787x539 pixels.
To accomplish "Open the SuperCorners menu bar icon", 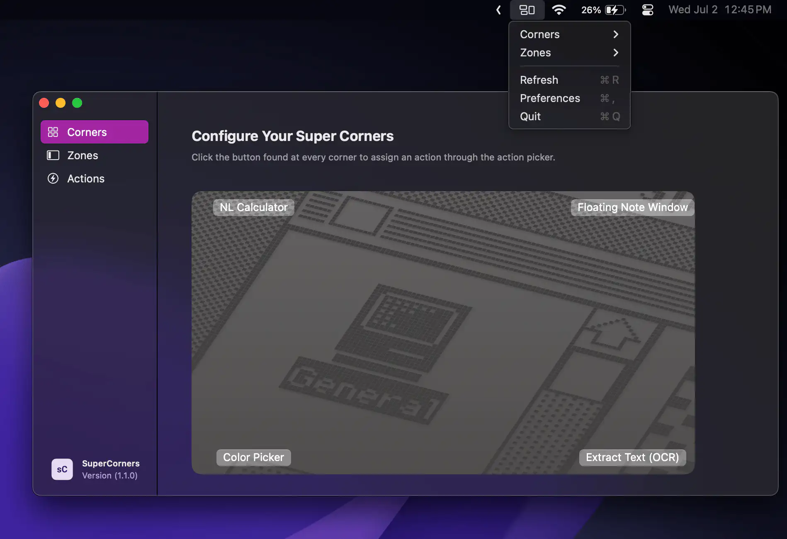I will [527, 10].
